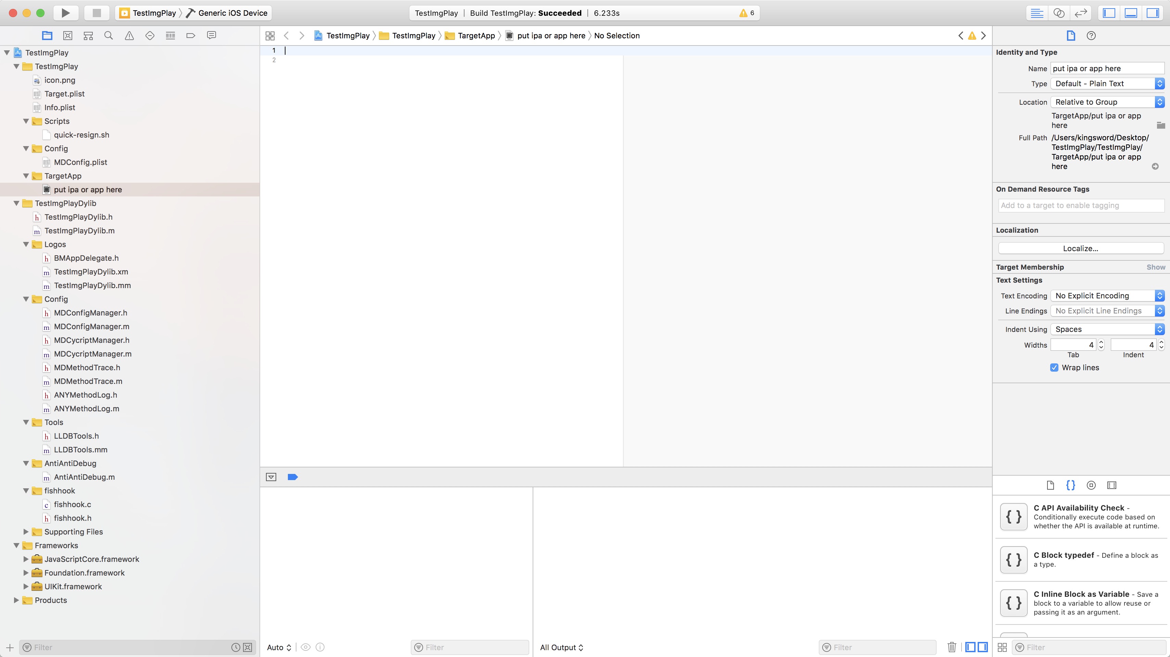Switch to the Version editor
The image size is (1170, 657).
[1081, 13]
